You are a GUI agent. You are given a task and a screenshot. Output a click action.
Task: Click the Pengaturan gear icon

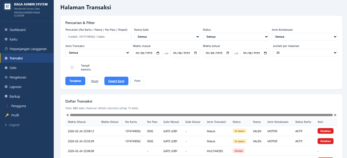pyautogui.click(x=6, y=77)
